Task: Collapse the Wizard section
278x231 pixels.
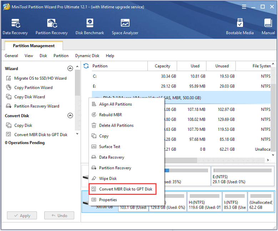Action: click(70, 68)
